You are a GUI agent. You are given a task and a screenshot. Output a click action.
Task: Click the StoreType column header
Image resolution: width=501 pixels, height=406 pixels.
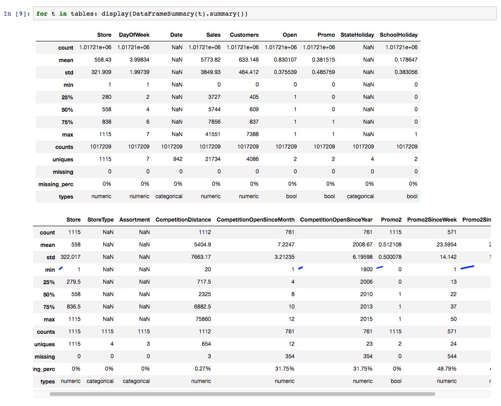pos(100,220)
